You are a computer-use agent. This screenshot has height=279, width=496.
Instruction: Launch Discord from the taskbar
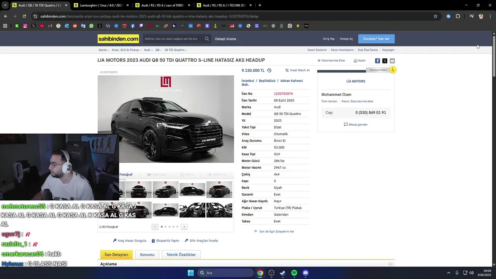305,273
